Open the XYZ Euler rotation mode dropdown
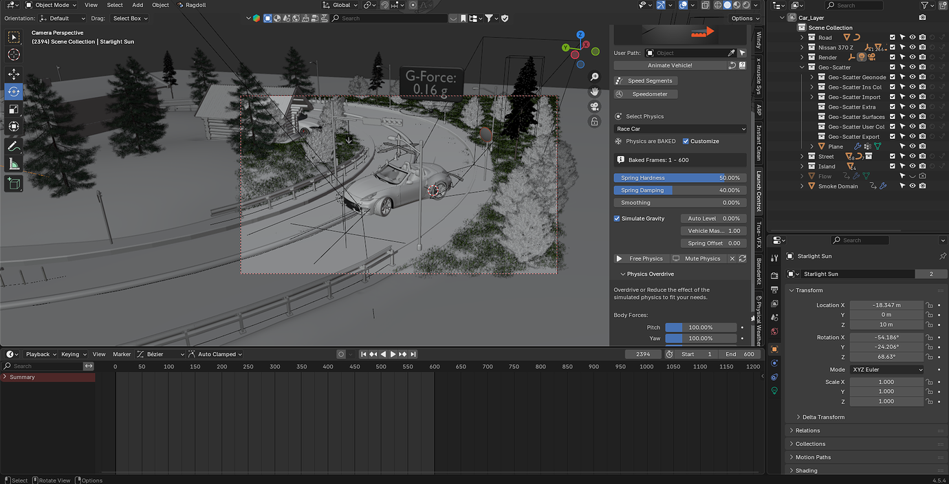Viewport: 949px width, 484px height. pos(888,369)
